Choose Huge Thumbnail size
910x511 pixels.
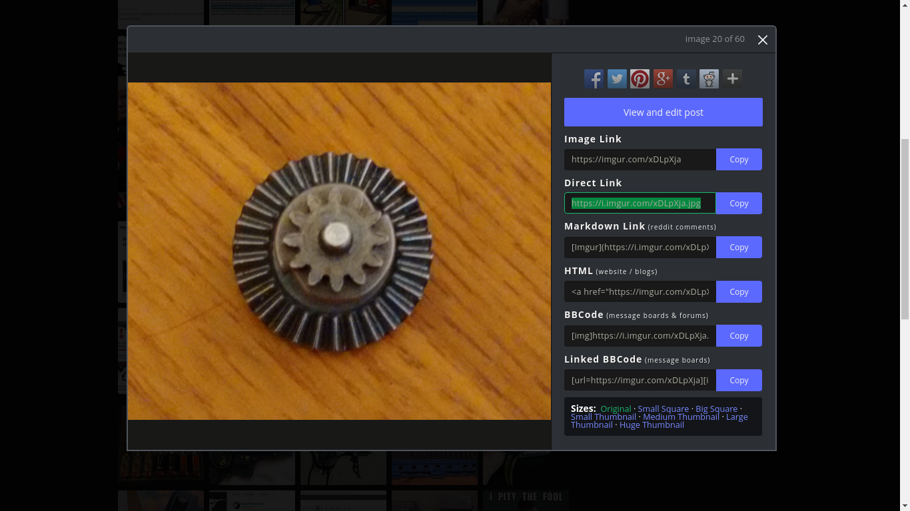tap(652, 425)
